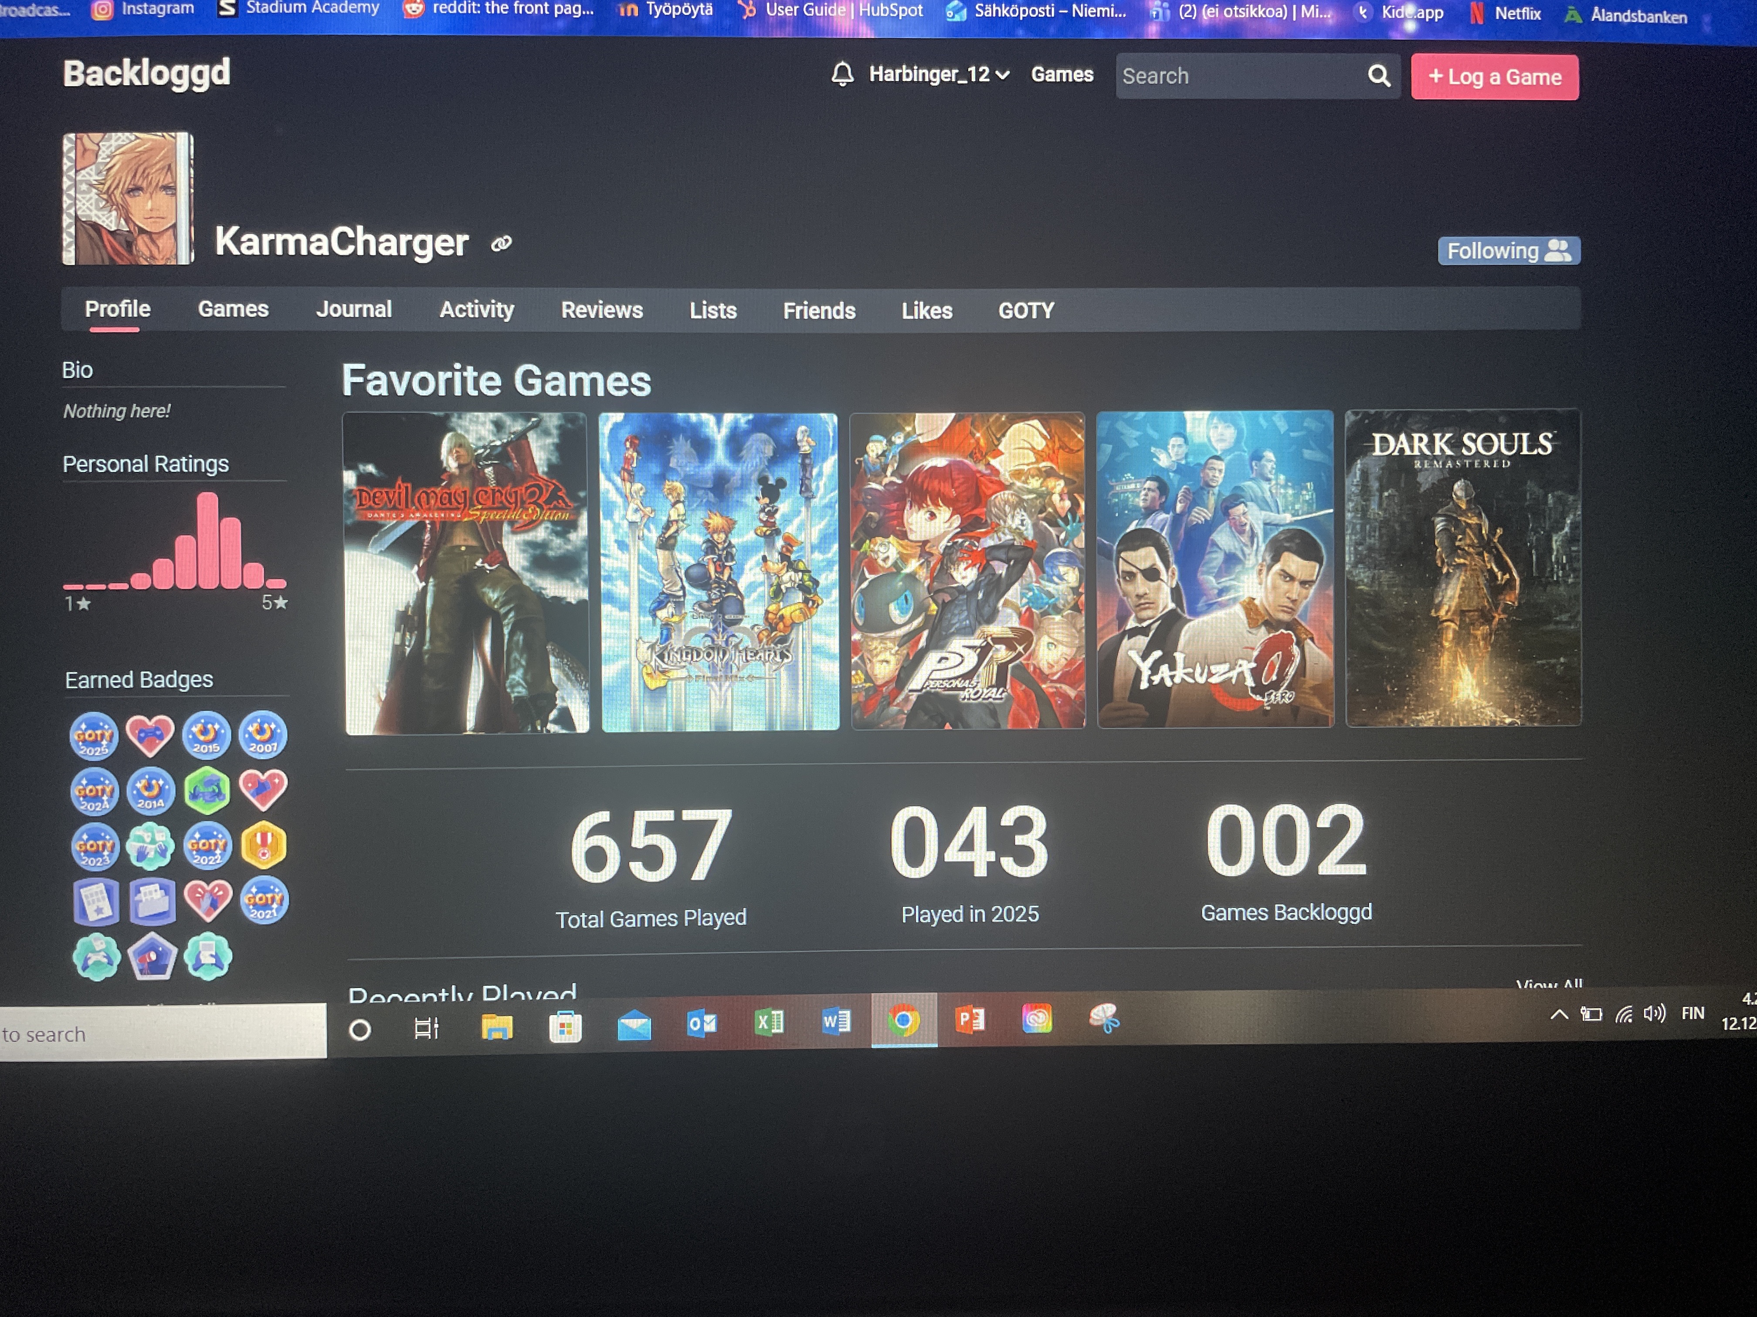Screen dimensions: 1757x1317
Task: Open the 2007 badge
Action: (263, 734)
